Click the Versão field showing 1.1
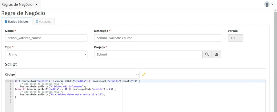This screenshot has width=277, height=112. 236,38
